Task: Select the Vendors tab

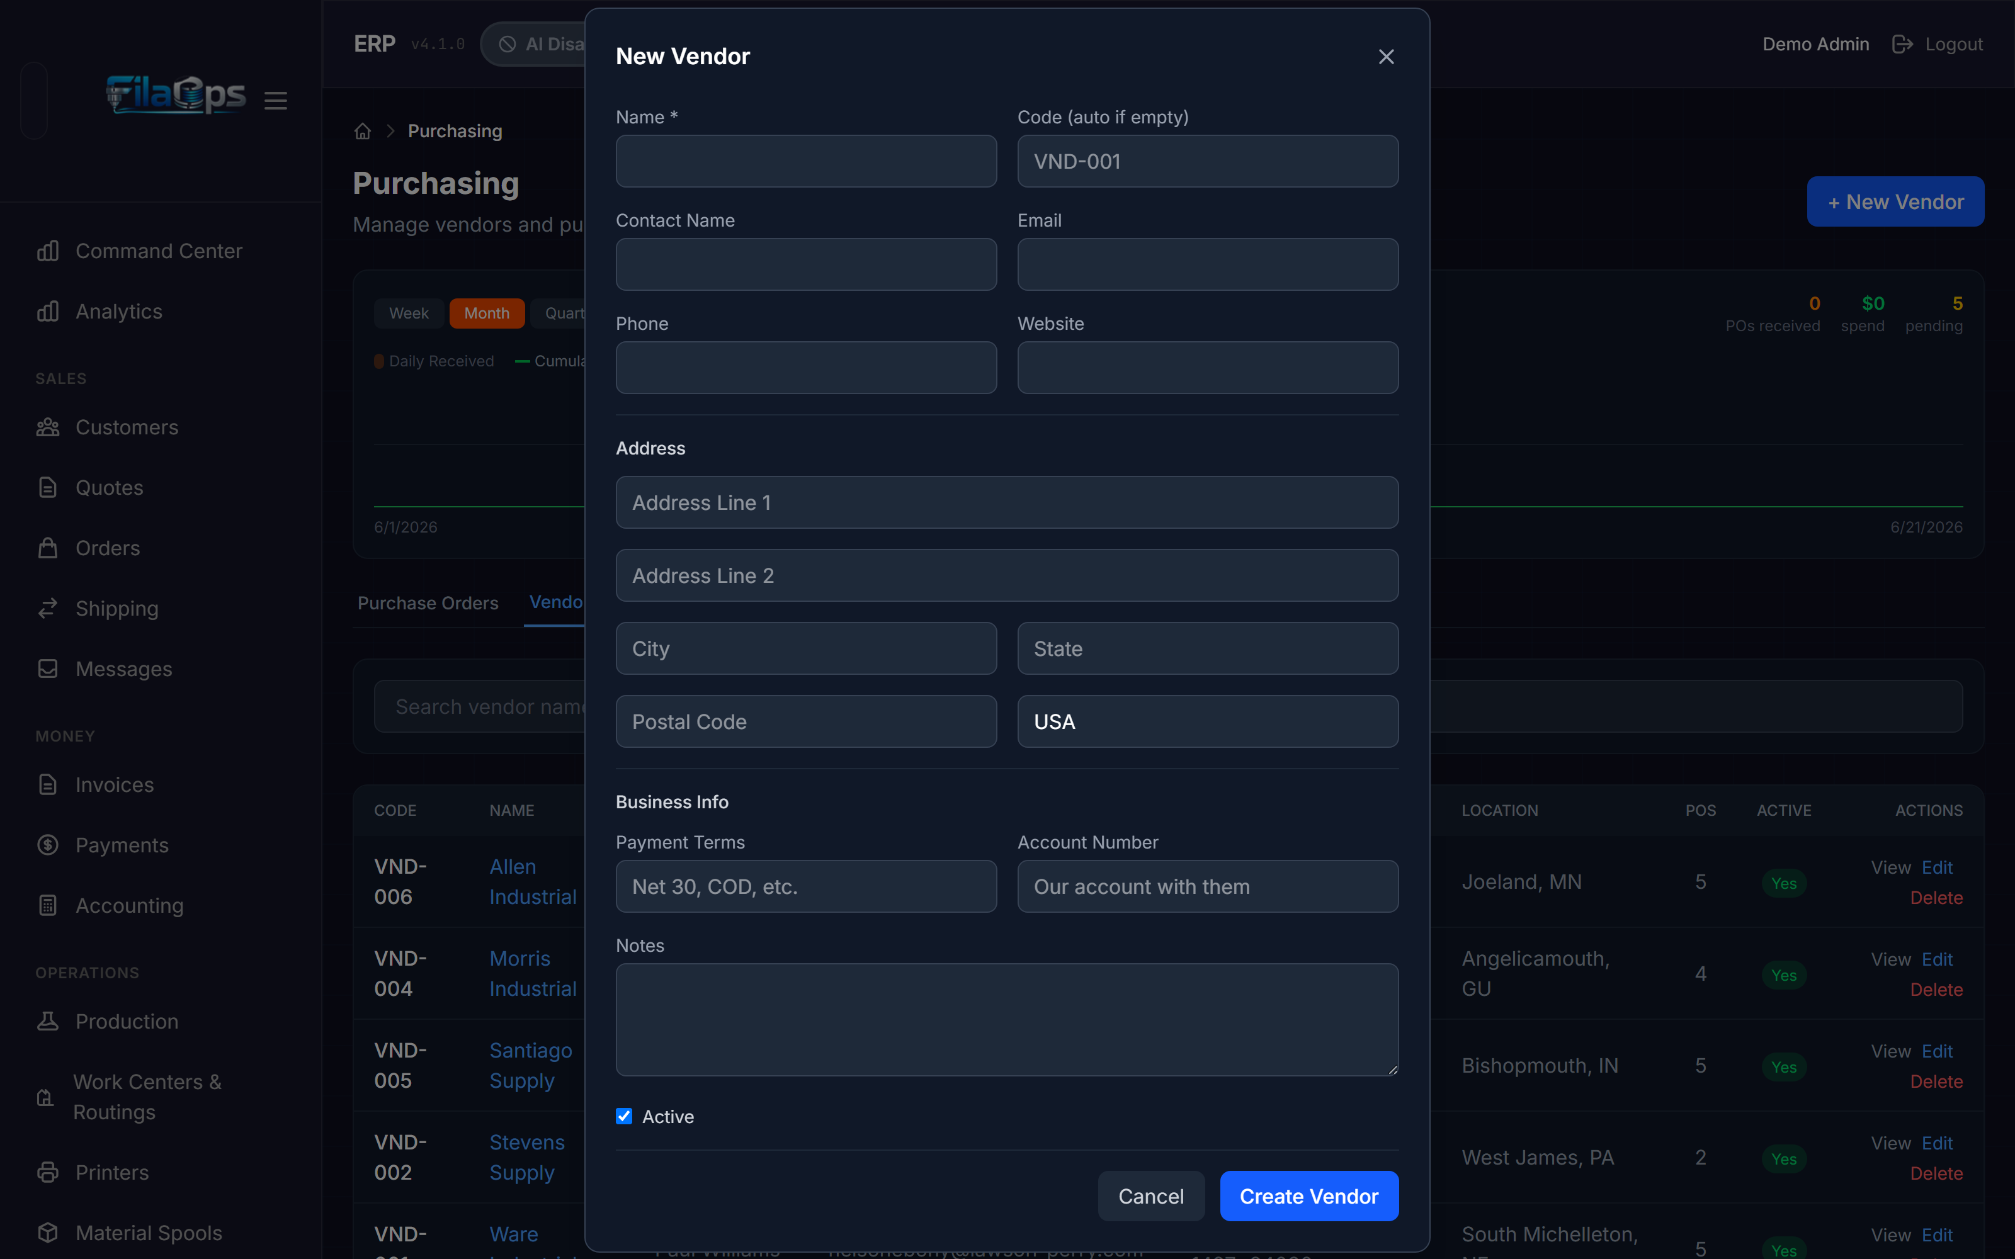Action: click(x=555, y=602)
